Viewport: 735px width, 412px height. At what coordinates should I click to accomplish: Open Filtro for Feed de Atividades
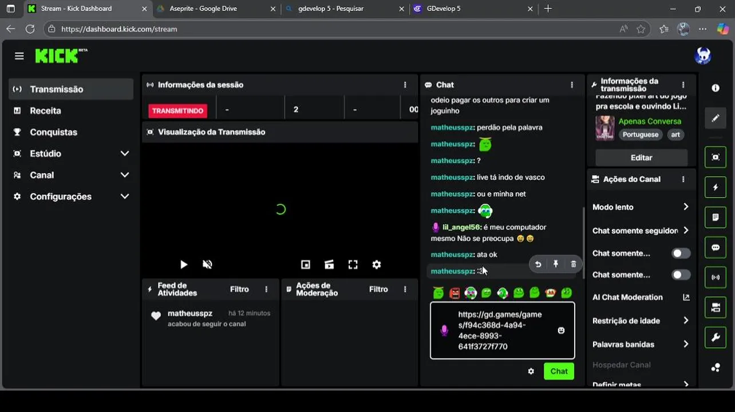(x=239, y=289)
